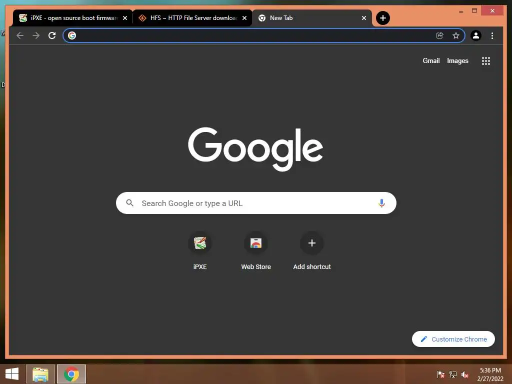The image size is (512, 384).
Task: Open the taskbar clock showing 5:36 PM
Action: [490, 374]
